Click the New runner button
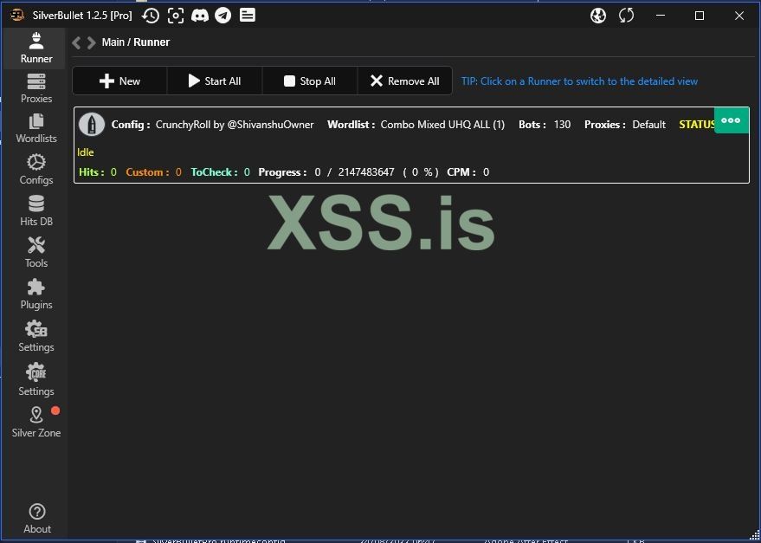Screen dimensions: 761x543 point(119,81)
